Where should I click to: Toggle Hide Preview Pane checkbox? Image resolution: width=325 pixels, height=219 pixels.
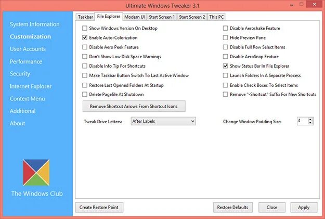coord(225,38)
